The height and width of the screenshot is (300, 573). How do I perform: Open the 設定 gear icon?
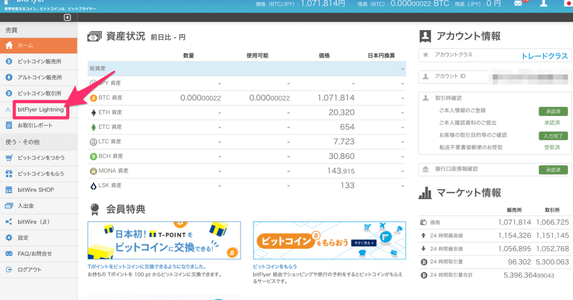click(9, 238)
